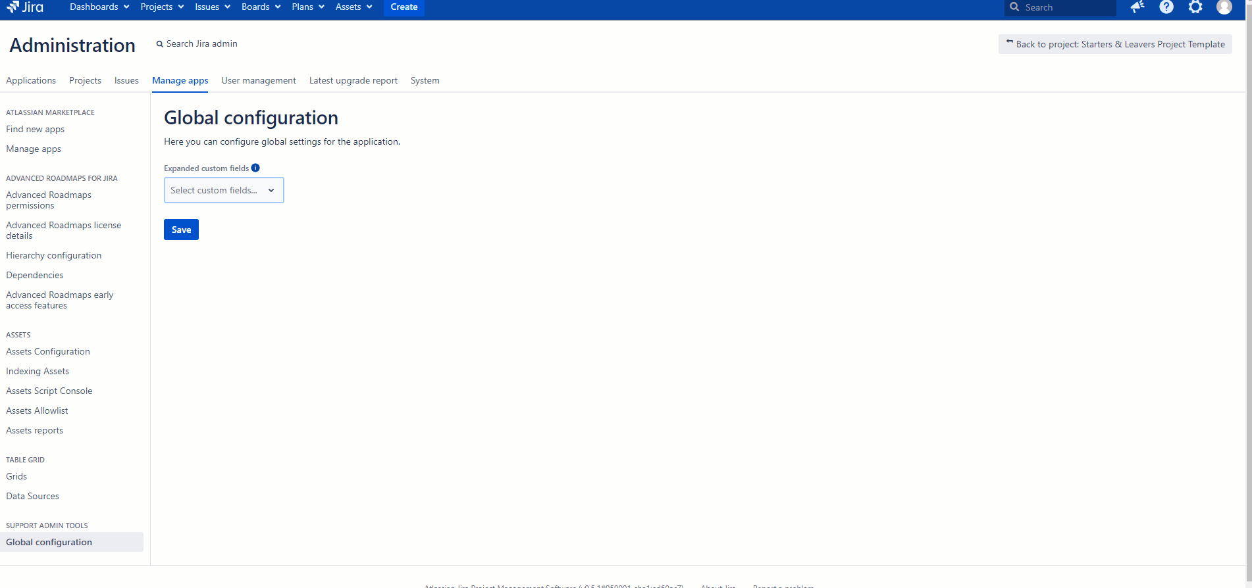Open Hierarchy configuration in sidebar
This screenshot has width=1252, height=588.
tap(54, 255)
